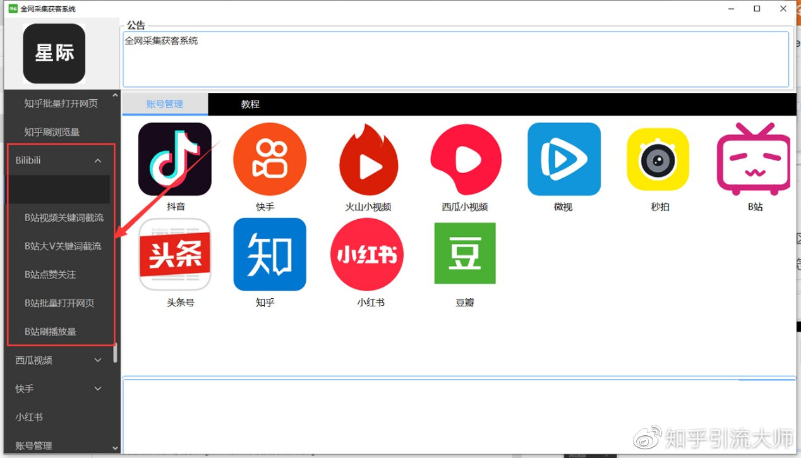Select B站刷播放量 entry
801x458 pixels.
(x=50, y=331)
